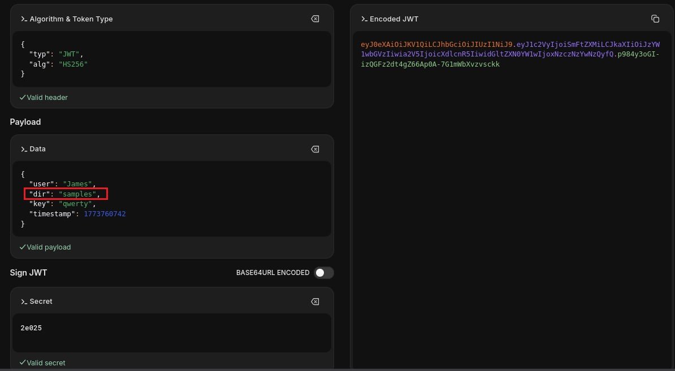675x371 pixels.
Task: Click the BASE64URL ENCODED label
Action: [272, 273]
